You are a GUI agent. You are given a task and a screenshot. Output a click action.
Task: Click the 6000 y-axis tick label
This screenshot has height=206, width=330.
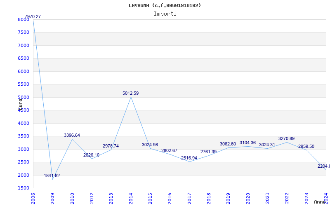click(x=24, y=71)
